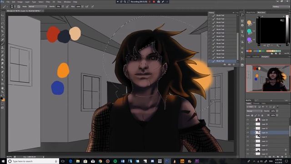Screen dimensions: 291x164
Task: Open the brush Opacity slider dropdown
Action: pyautogui.click(x=63, y=6)
